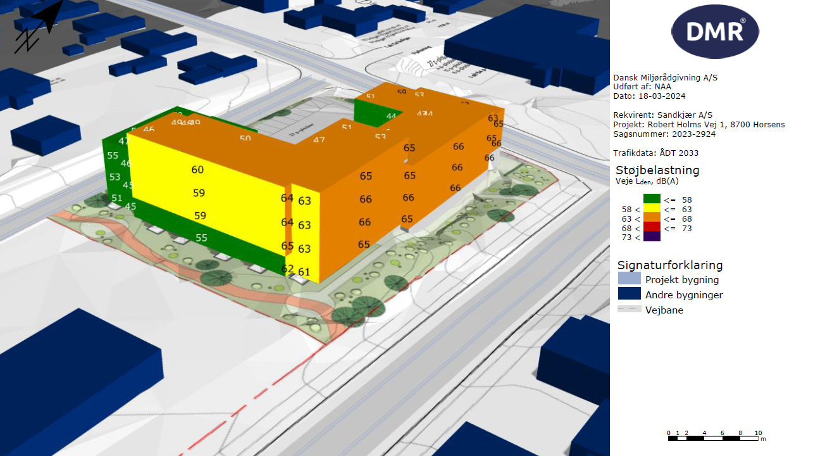Click the 62 value on green facade

[287, 269]
